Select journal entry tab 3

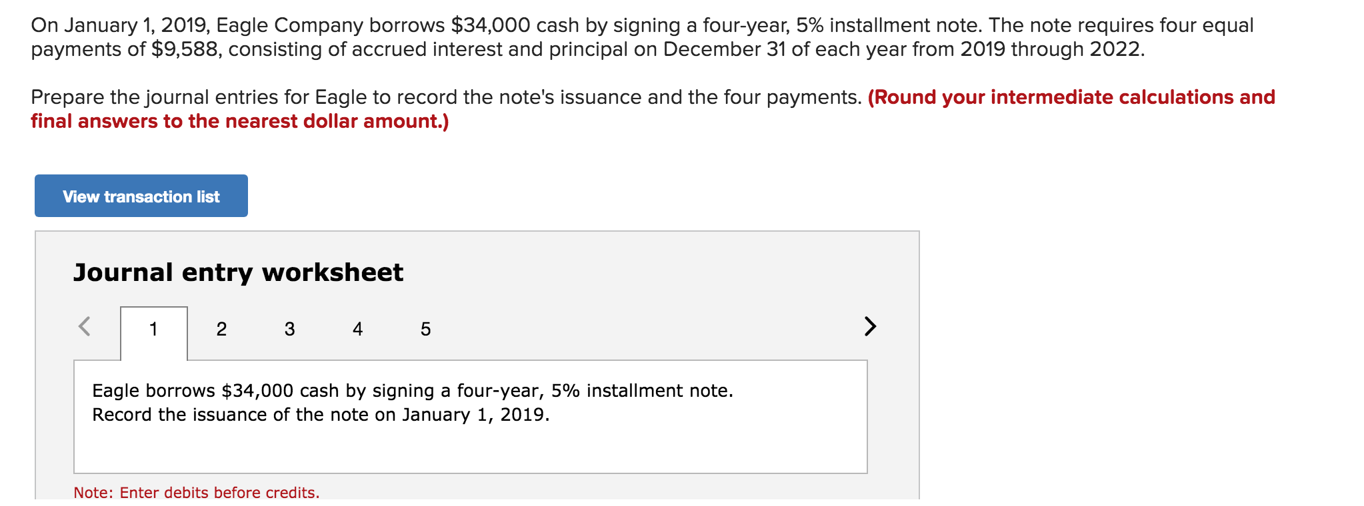pyautogui.click(x=289, y=328)
